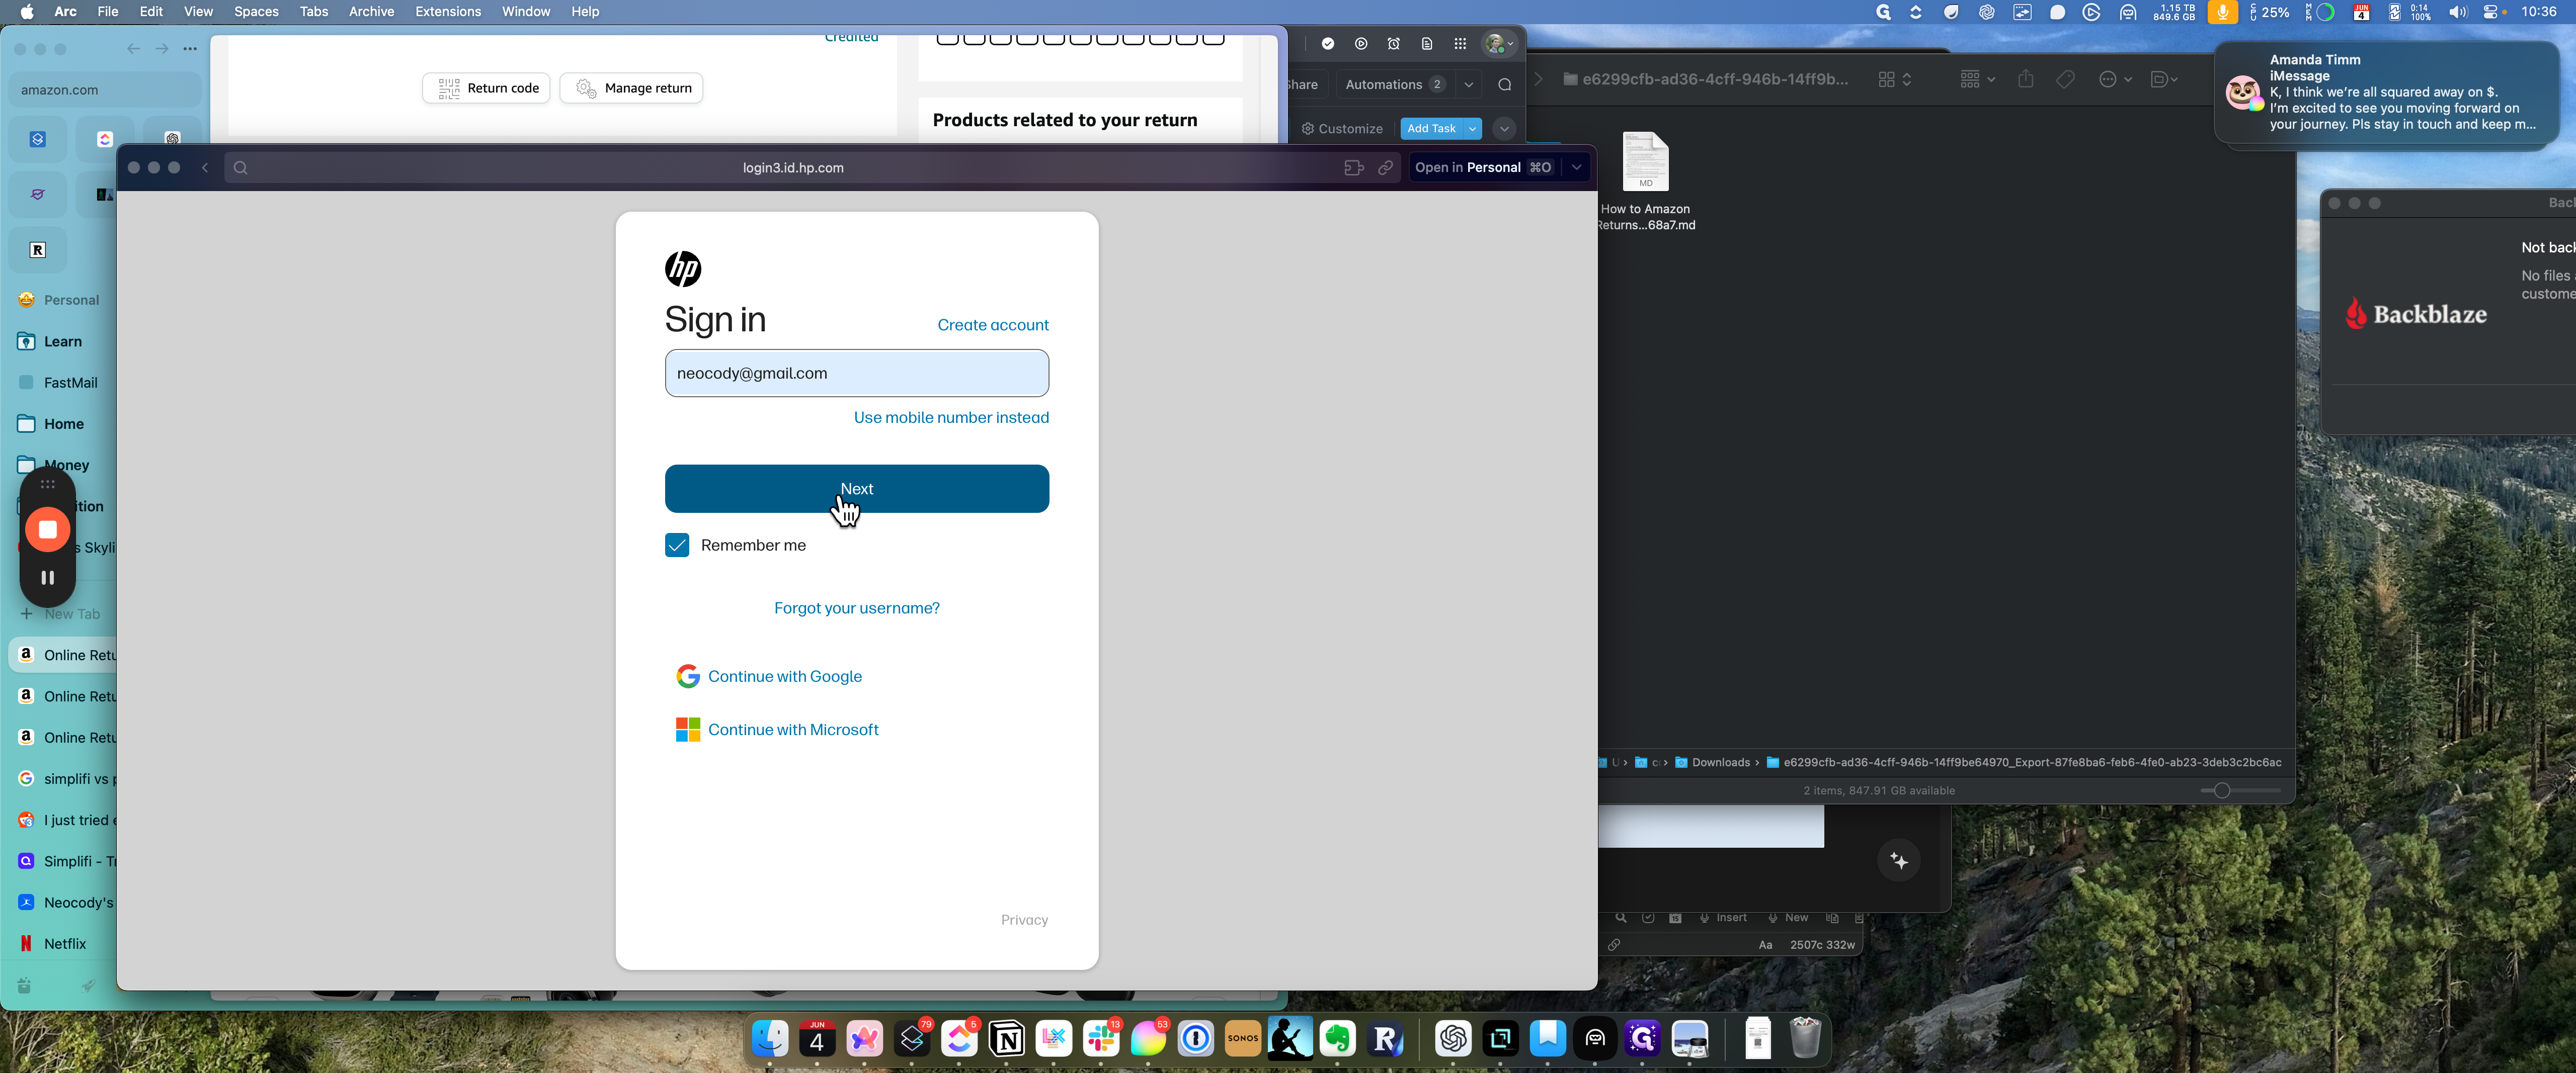Viewport: 2576px width, 1073px height.
Task: Open the Archive menu
Action: tap(371, 11)
